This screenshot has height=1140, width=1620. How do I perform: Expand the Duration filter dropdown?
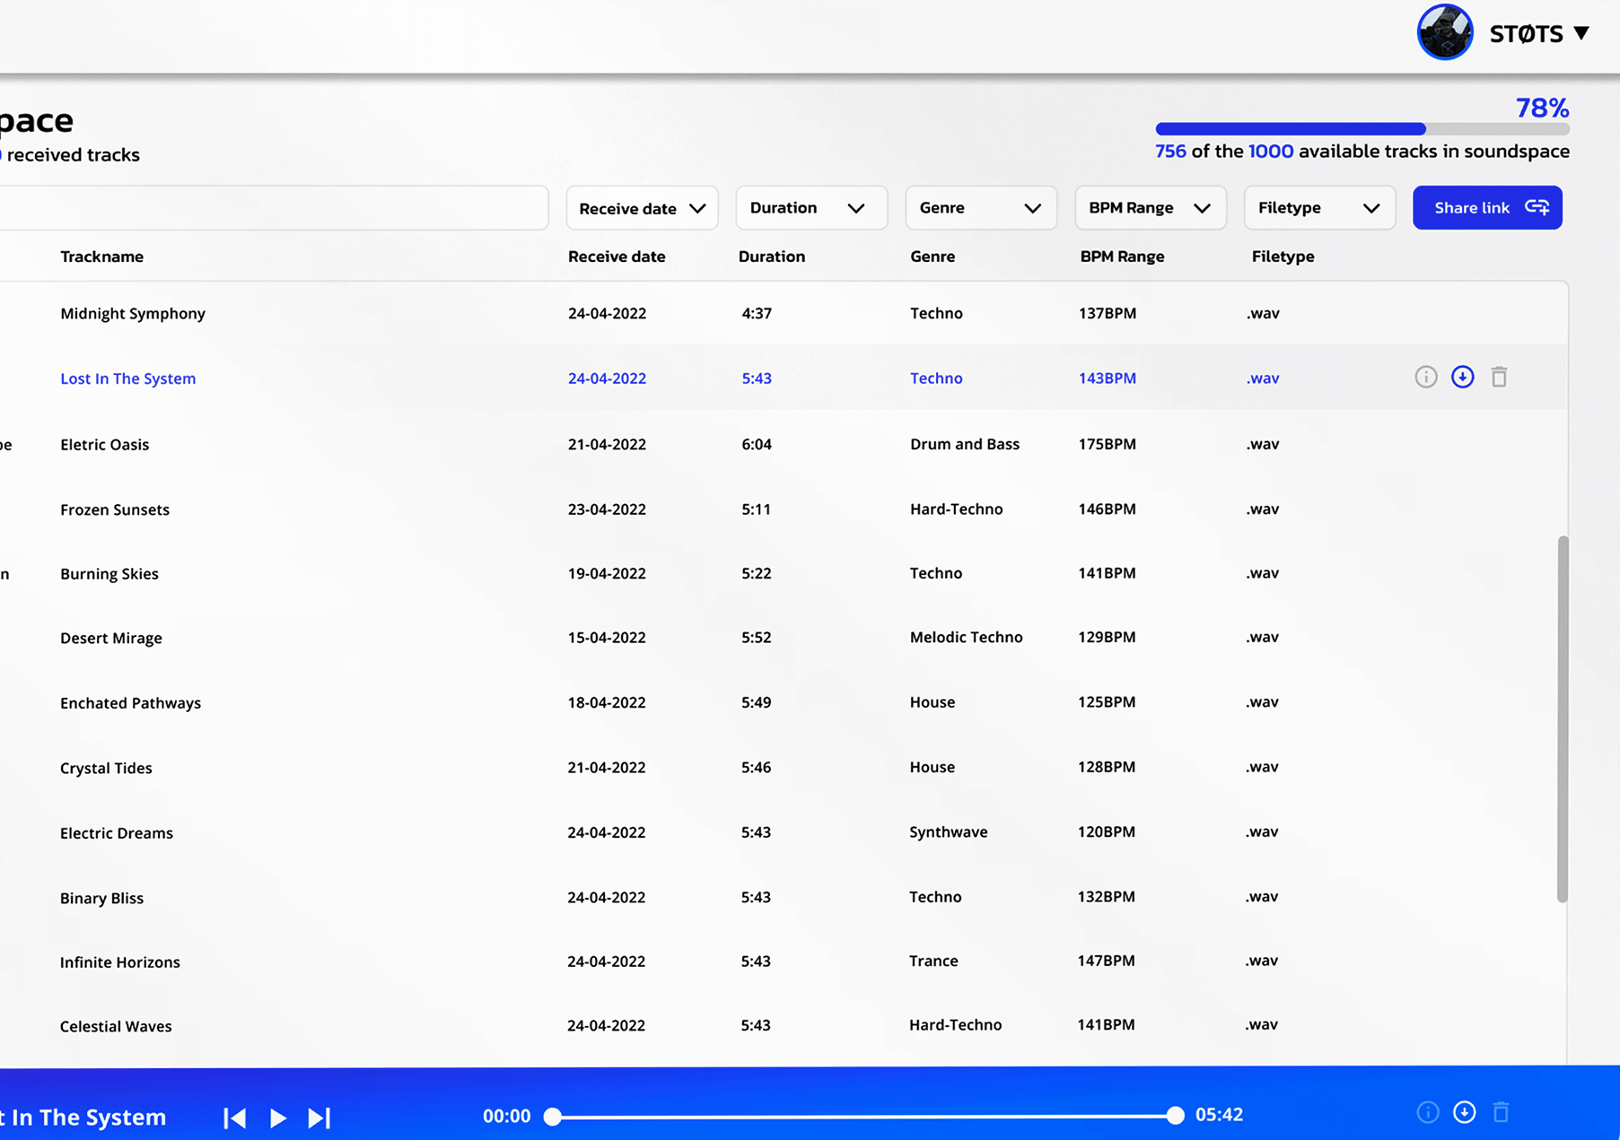click(810, 208)
